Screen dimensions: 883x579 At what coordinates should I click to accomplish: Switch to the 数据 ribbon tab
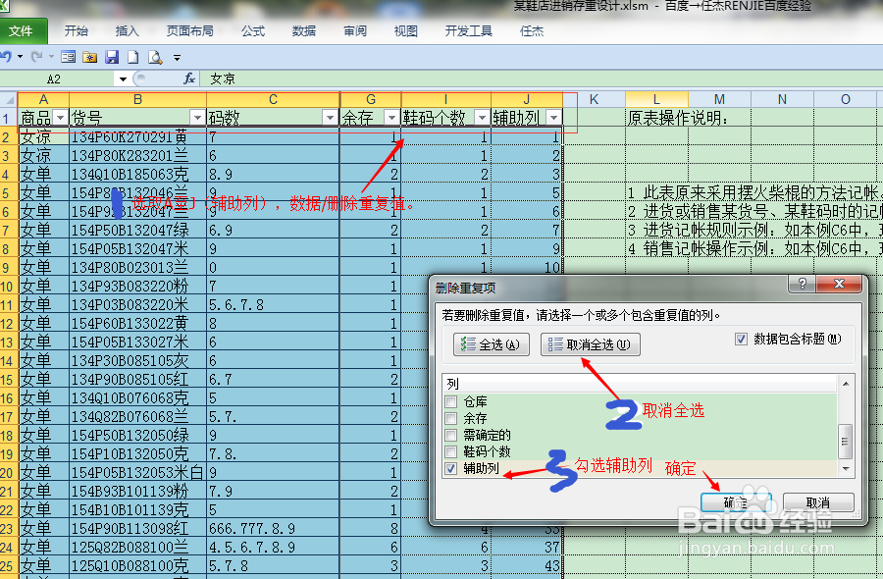[x=304, y=31]
